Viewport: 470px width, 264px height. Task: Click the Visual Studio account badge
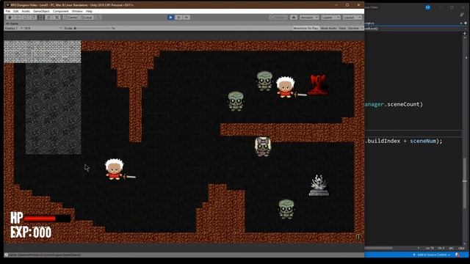pos(427,7)
